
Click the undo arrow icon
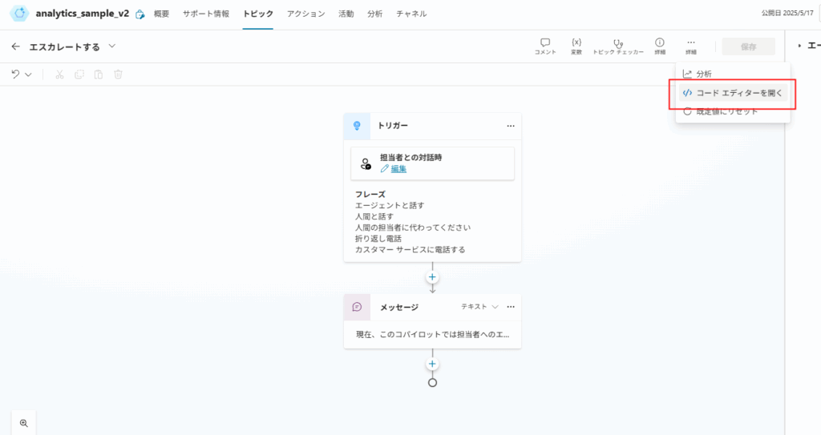tap(16, 75)
